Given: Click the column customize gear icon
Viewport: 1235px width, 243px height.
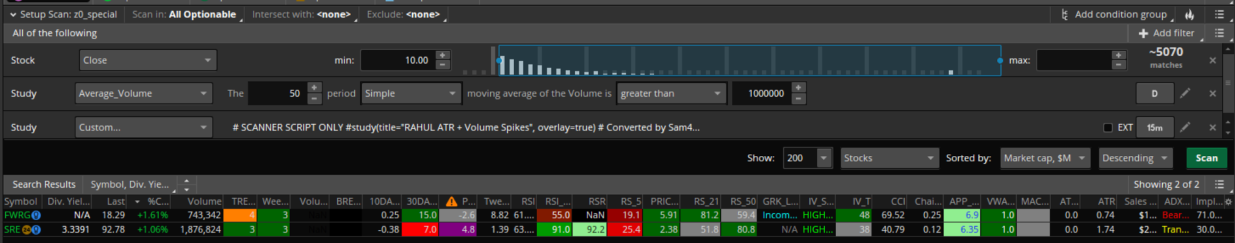Looking at the screenshot, I should coord(1228,201).
